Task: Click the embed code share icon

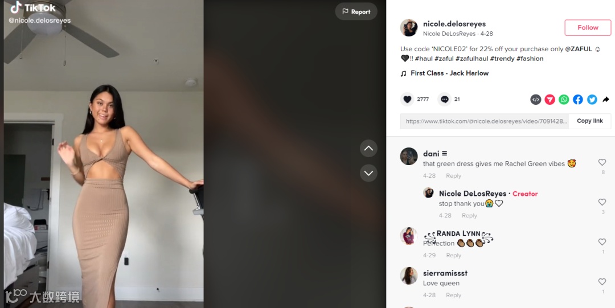Action: point(535,99)
